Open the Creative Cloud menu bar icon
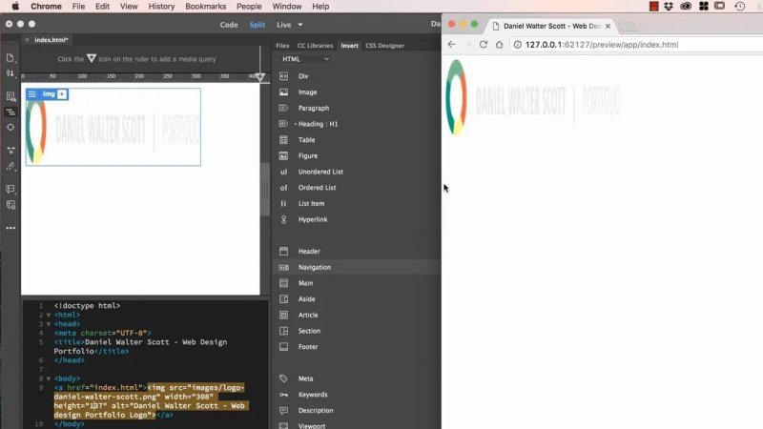This screenshot has height=429, width=763. (x=686, y=7)
